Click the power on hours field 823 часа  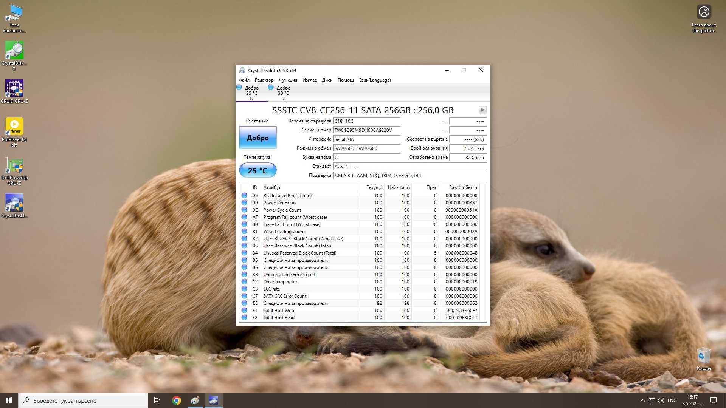pos(468,158)
